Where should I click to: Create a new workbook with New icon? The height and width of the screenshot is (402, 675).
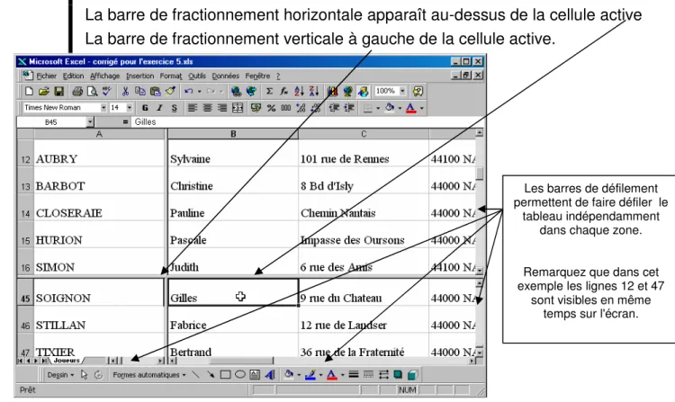click(x=29, y=91)
